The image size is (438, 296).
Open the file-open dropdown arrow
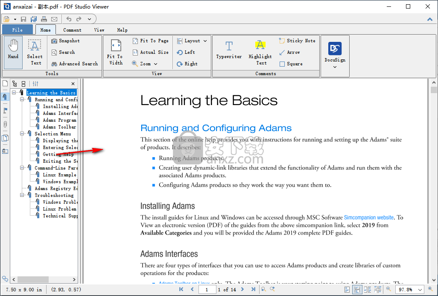tap(15, 19)
